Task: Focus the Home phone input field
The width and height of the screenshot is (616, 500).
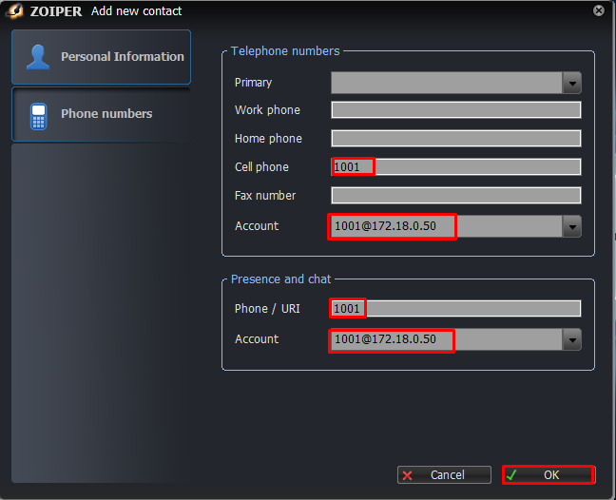Action: pyautogui.click(x=456, y=139)
